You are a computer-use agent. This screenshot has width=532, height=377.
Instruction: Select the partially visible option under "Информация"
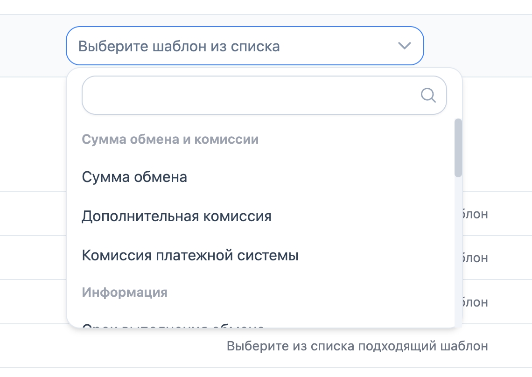pyautogui.click(x=173, y=324)
